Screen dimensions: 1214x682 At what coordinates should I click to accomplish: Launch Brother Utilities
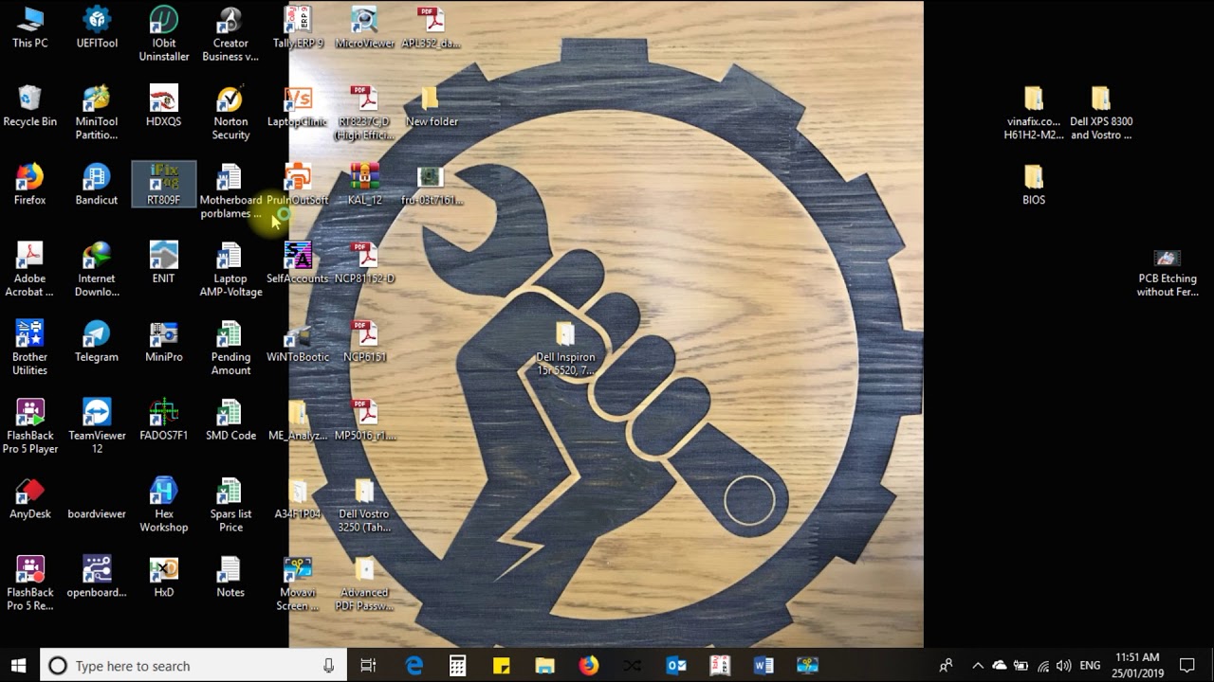tap(29, 349)
